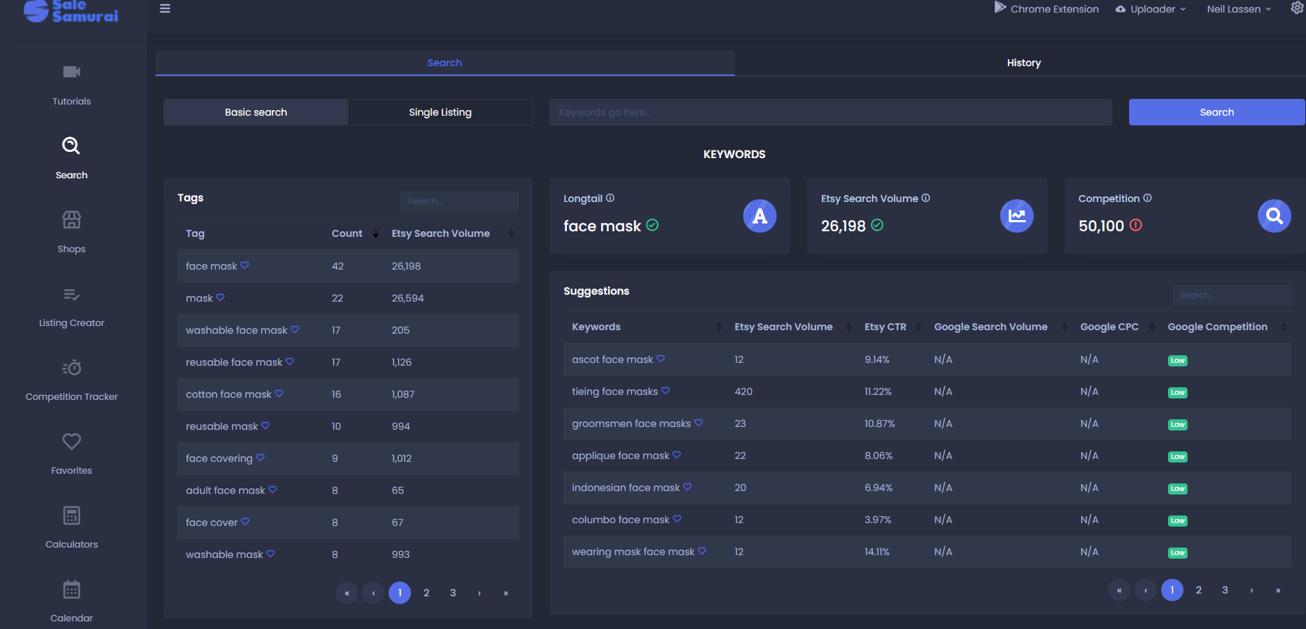Open the Shops storefront icon
This screenshot has height=629, width=1306.
click(72, 219)
